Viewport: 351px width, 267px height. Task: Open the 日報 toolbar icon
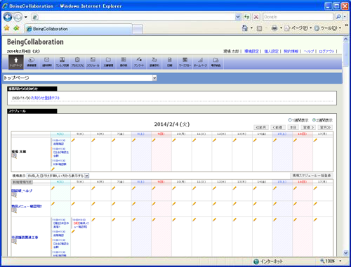coord(170,62)
